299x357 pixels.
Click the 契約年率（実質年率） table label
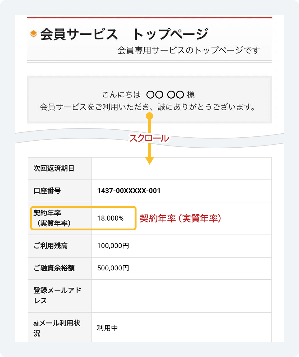click(52, 218)
